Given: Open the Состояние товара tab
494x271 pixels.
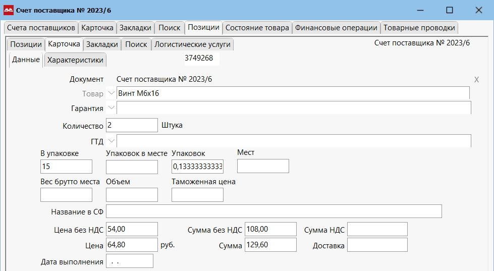Looking at the screenshot, I should coord(257,28).
